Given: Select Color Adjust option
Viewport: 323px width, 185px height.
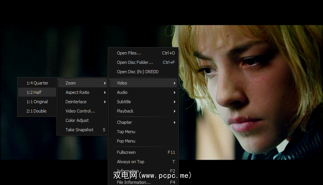Looking at the screenshot, I should point(83,120).
